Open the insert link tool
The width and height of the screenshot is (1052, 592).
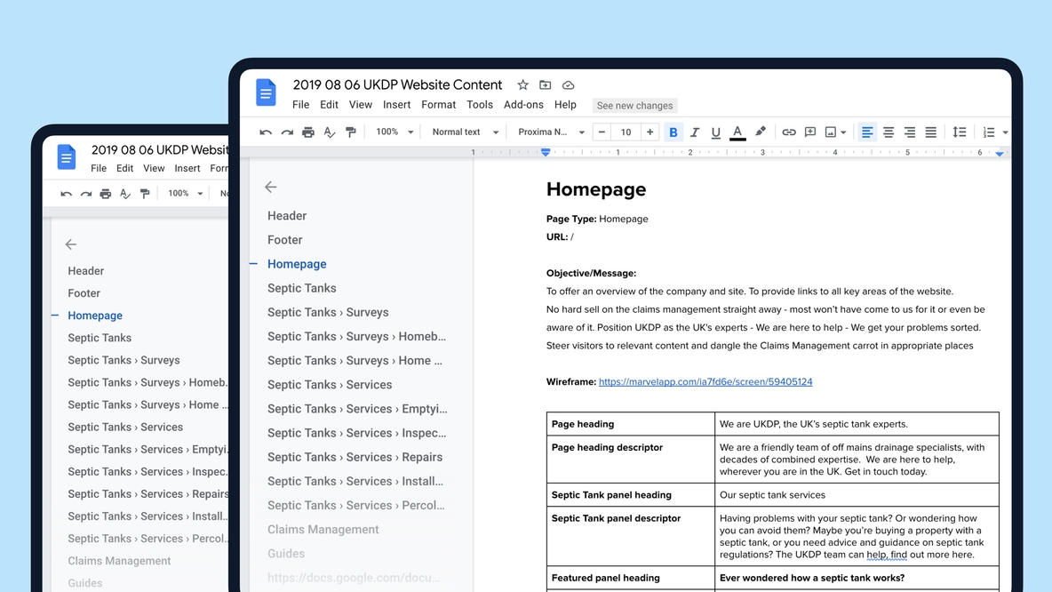pos(789,132)
